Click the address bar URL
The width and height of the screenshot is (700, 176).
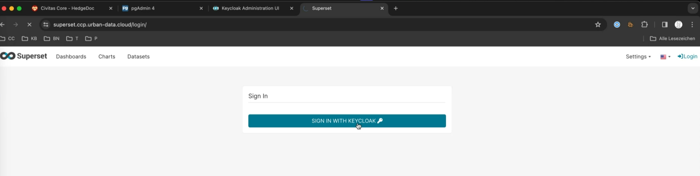pyautogui.click(x=100, y=25)
